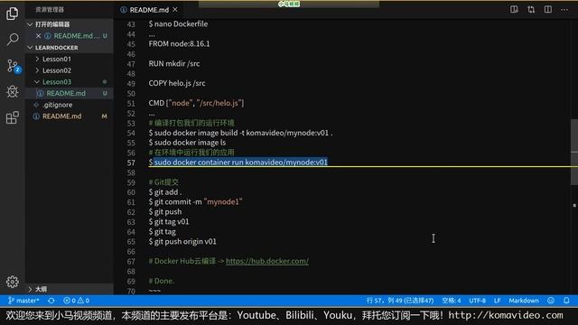Viewport: 578px width, 325px height.
Task: Close README.md in open editors list
Action: pyautogui.click(x=38, y=36)
